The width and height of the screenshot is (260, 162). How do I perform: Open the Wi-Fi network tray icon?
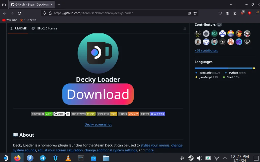[217, 158]
